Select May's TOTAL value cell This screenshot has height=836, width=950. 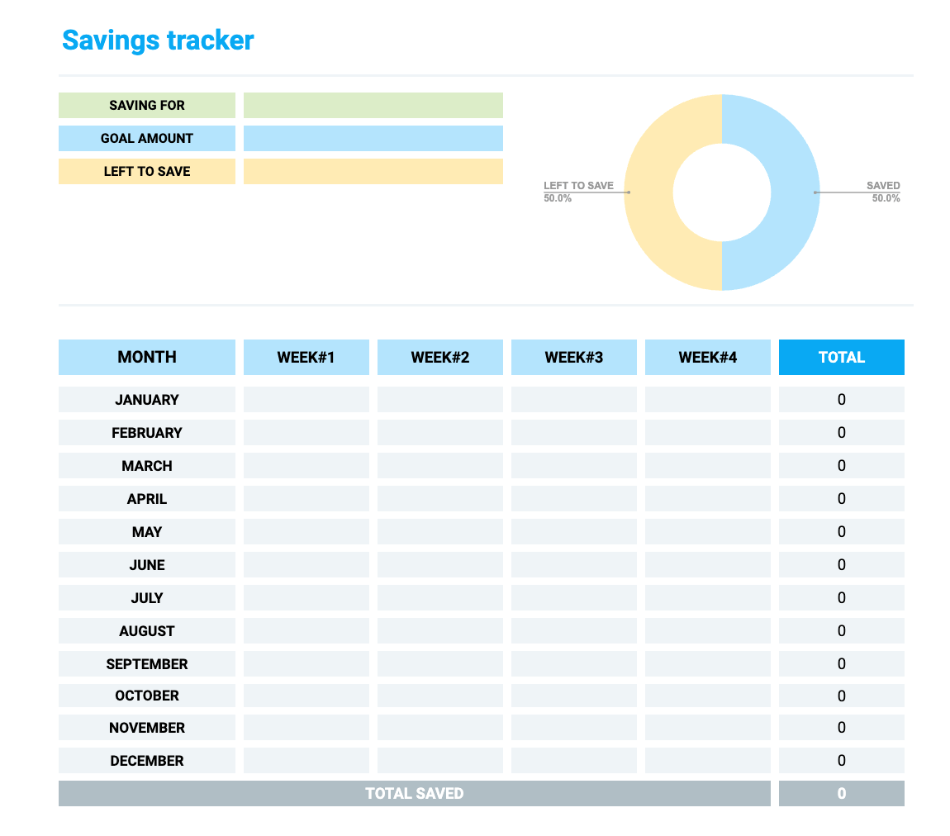coord(842,532)
